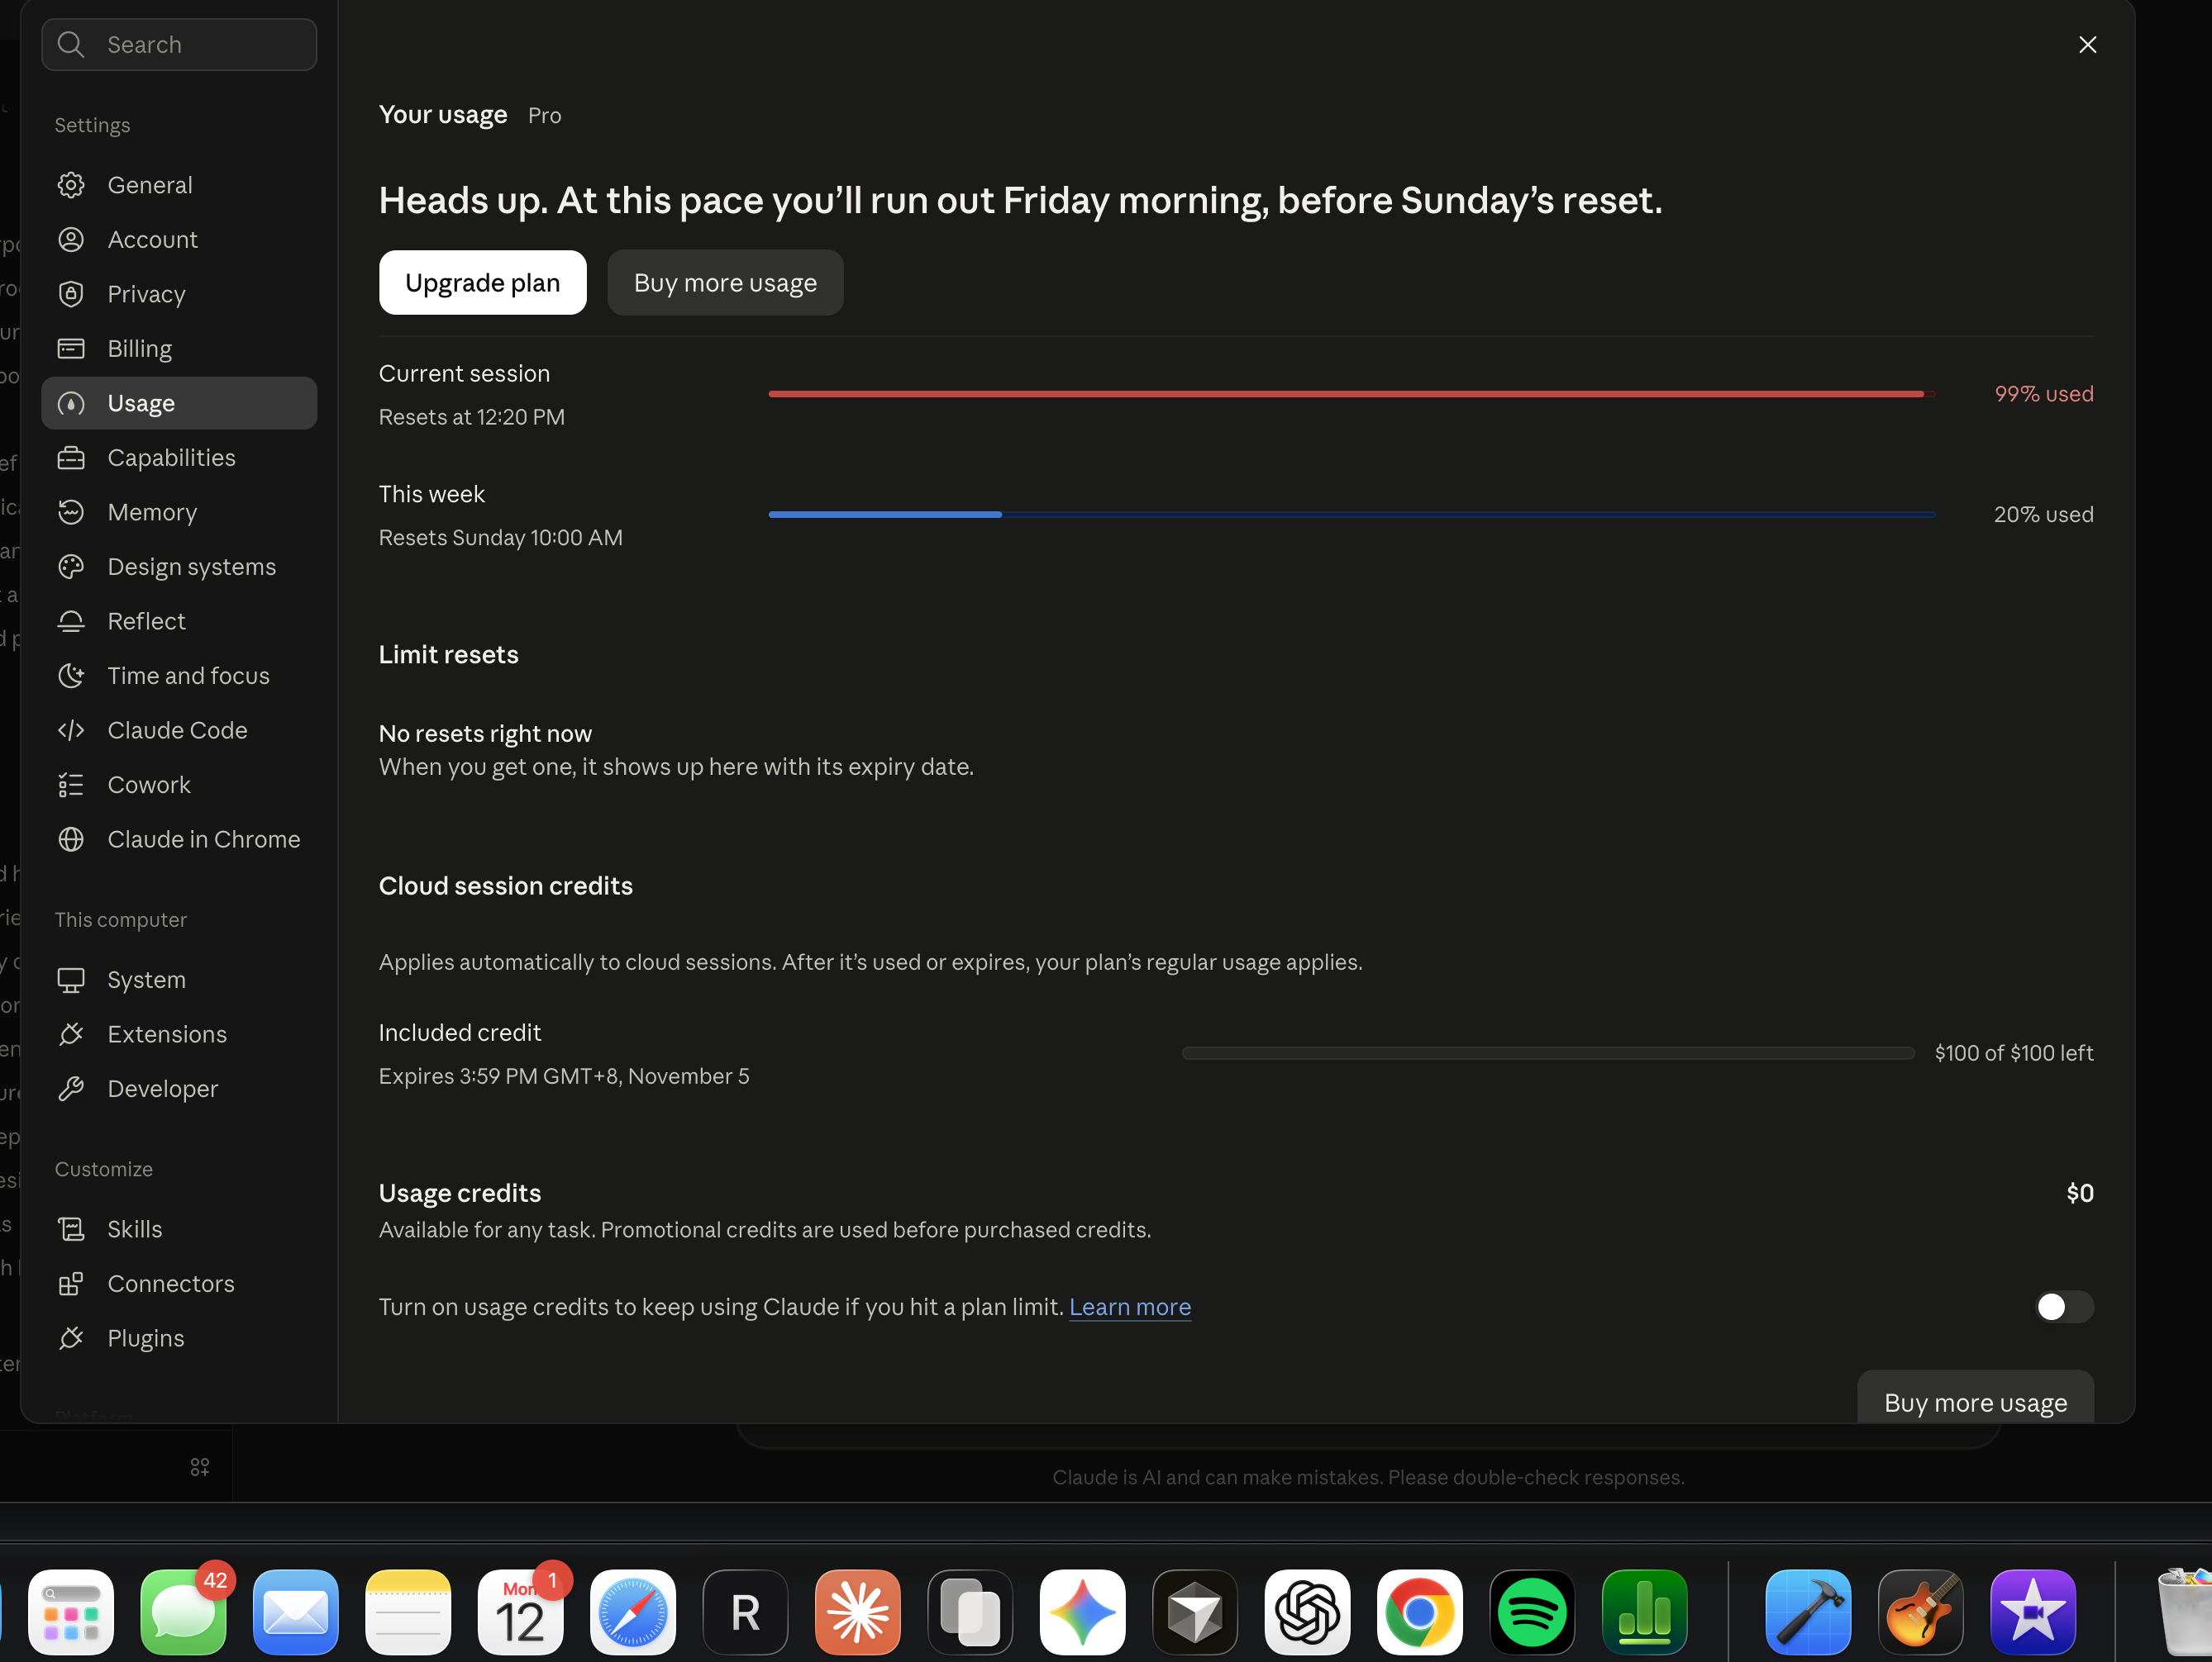Open the Developer wrench icon
This screenshot has height=1662, width=2212.
[71, 1089]
